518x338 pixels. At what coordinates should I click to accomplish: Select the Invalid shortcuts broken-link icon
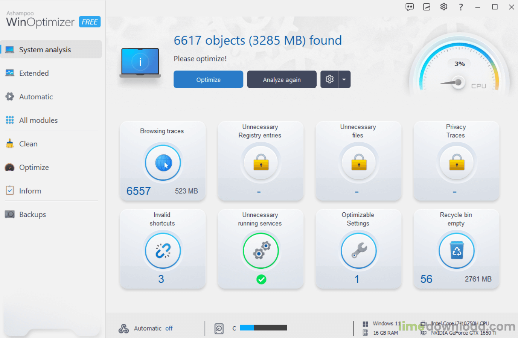[163, 251]
